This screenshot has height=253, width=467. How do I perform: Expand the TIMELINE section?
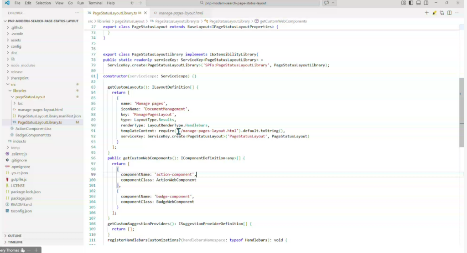pyautogui.click(x=15, y=242)
